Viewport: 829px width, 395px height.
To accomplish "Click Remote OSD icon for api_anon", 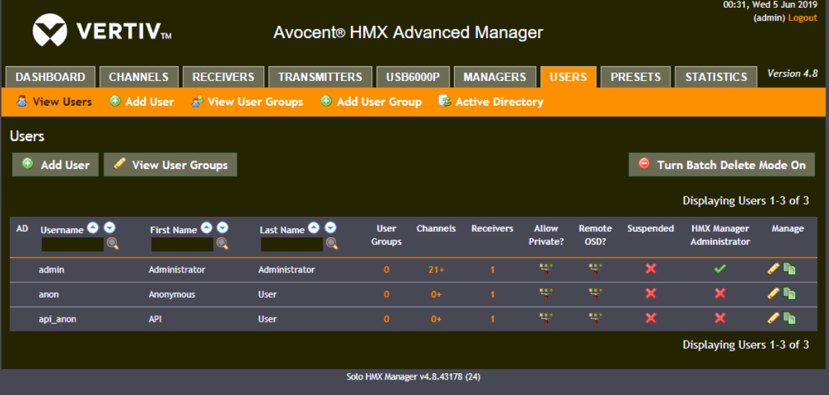I will point(595,318).
